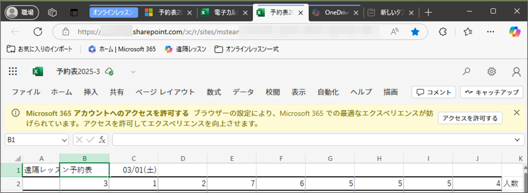
Task: Open the 遠隔レッスン bookmark
Action: pyautogui.click(x=185, y=49)
